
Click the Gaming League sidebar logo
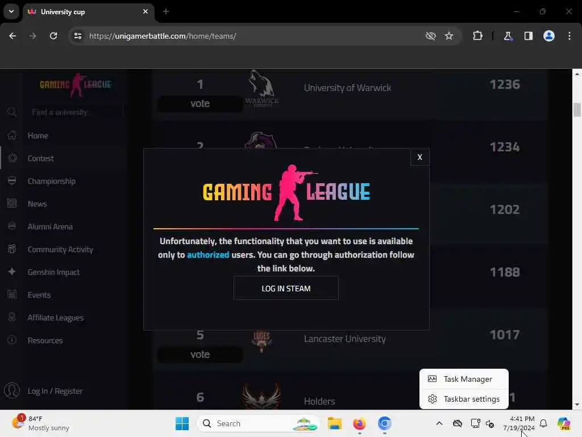[x=76, y=85]
